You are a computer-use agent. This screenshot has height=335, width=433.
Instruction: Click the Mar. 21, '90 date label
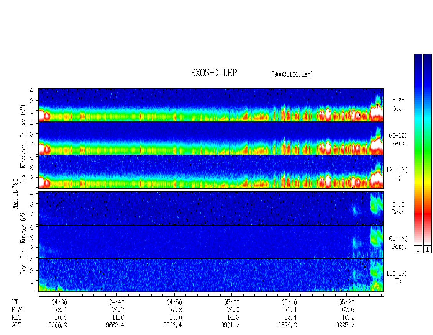(x=15, y=194)
